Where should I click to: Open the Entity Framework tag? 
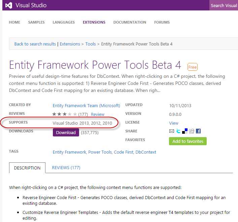pyautogui.click(x=69, y=152)
